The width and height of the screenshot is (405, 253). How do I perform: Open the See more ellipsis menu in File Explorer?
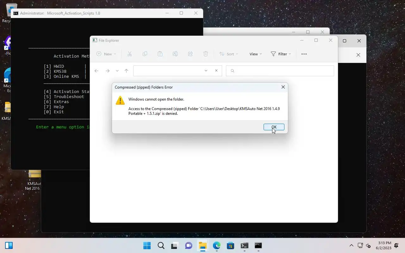click(304, 54)
